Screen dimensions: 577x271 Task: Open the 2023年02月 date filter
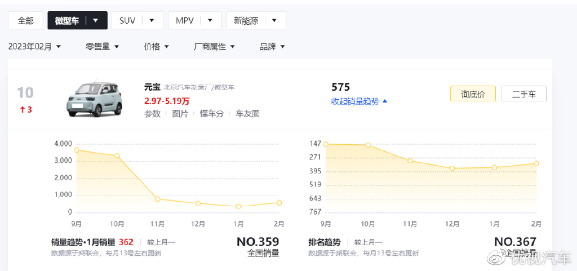[34, 47]
